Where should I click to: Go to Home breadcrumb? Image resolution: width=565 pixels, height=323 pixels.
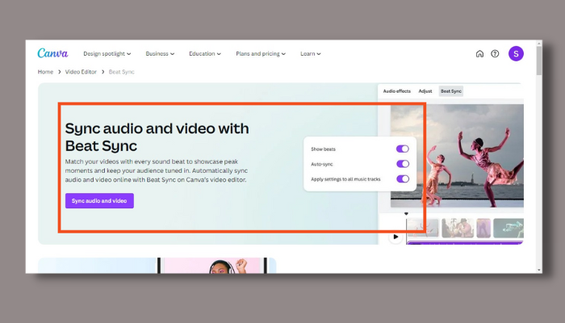[x=45, y=72]
